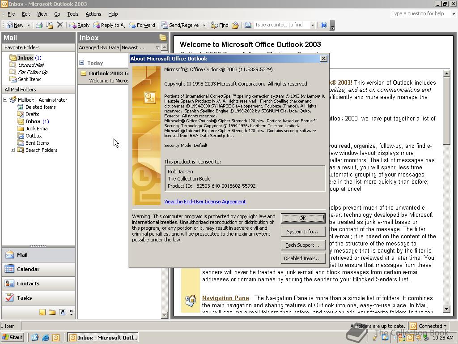The image size is (458, 344).
Task: Open the View menu
Action: (x=42, y=14)
